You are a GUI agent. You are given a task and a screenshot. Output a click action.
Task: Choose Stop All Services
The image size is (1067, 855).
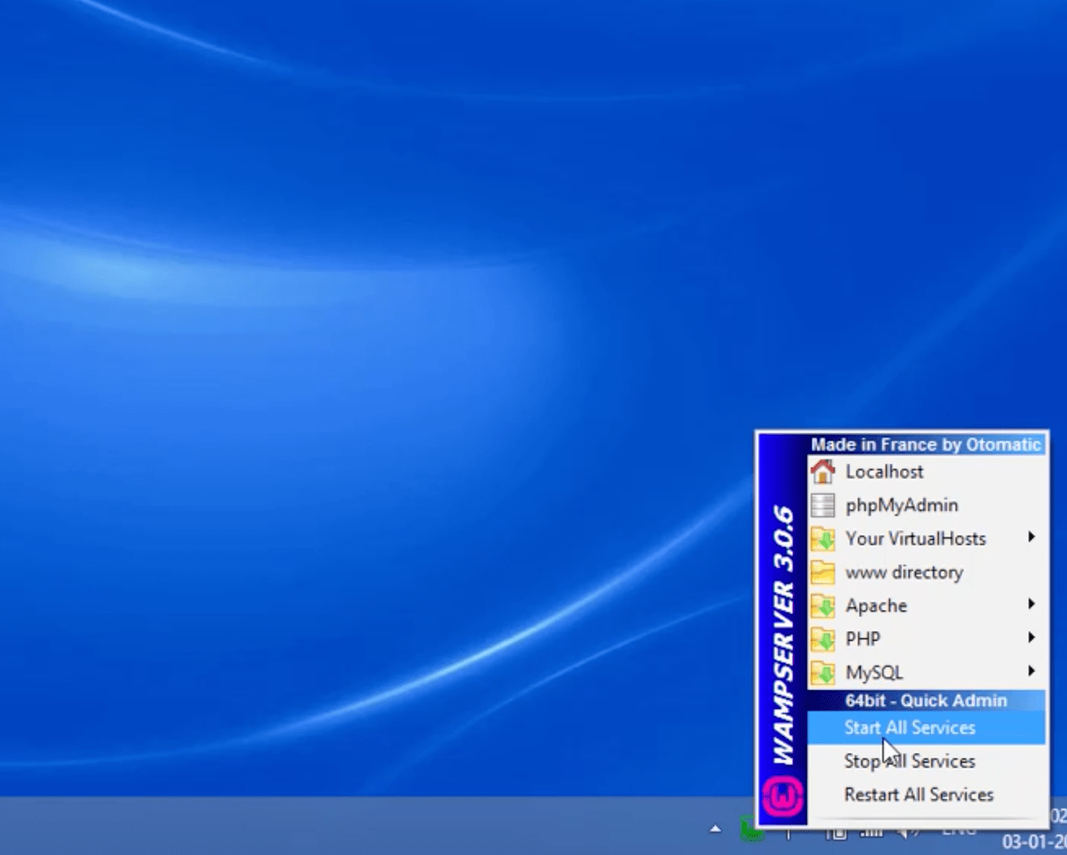926,761
